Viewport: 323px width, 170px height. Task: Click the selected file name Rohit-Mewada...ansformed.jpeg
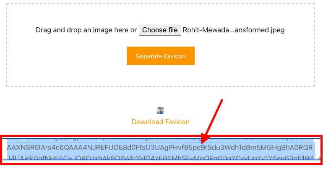point(234,30)
